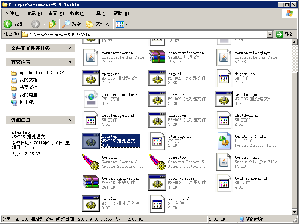
Task: Expand the address bar dropdown
Action: click(x=270, y=34)
